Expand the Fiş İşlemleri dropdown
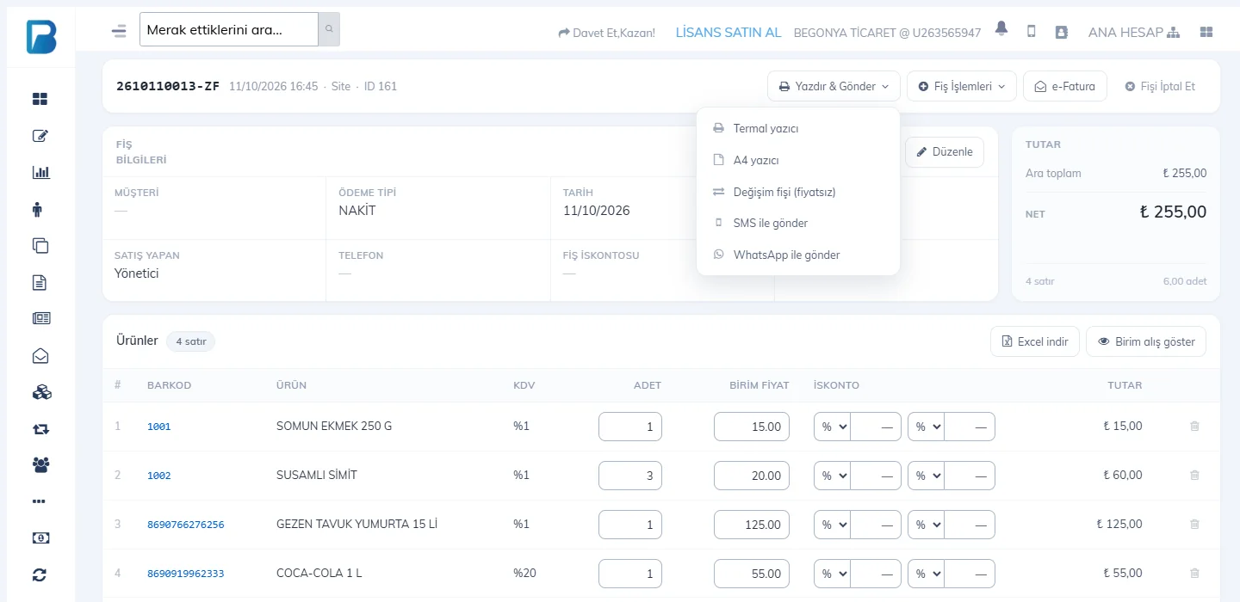Viewport: 1240px width, 602px height. pos(962,86)
